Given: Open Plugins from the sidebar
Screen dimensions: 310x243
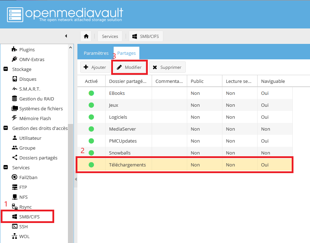Looking at the screenshot, I should coord(27,50).
